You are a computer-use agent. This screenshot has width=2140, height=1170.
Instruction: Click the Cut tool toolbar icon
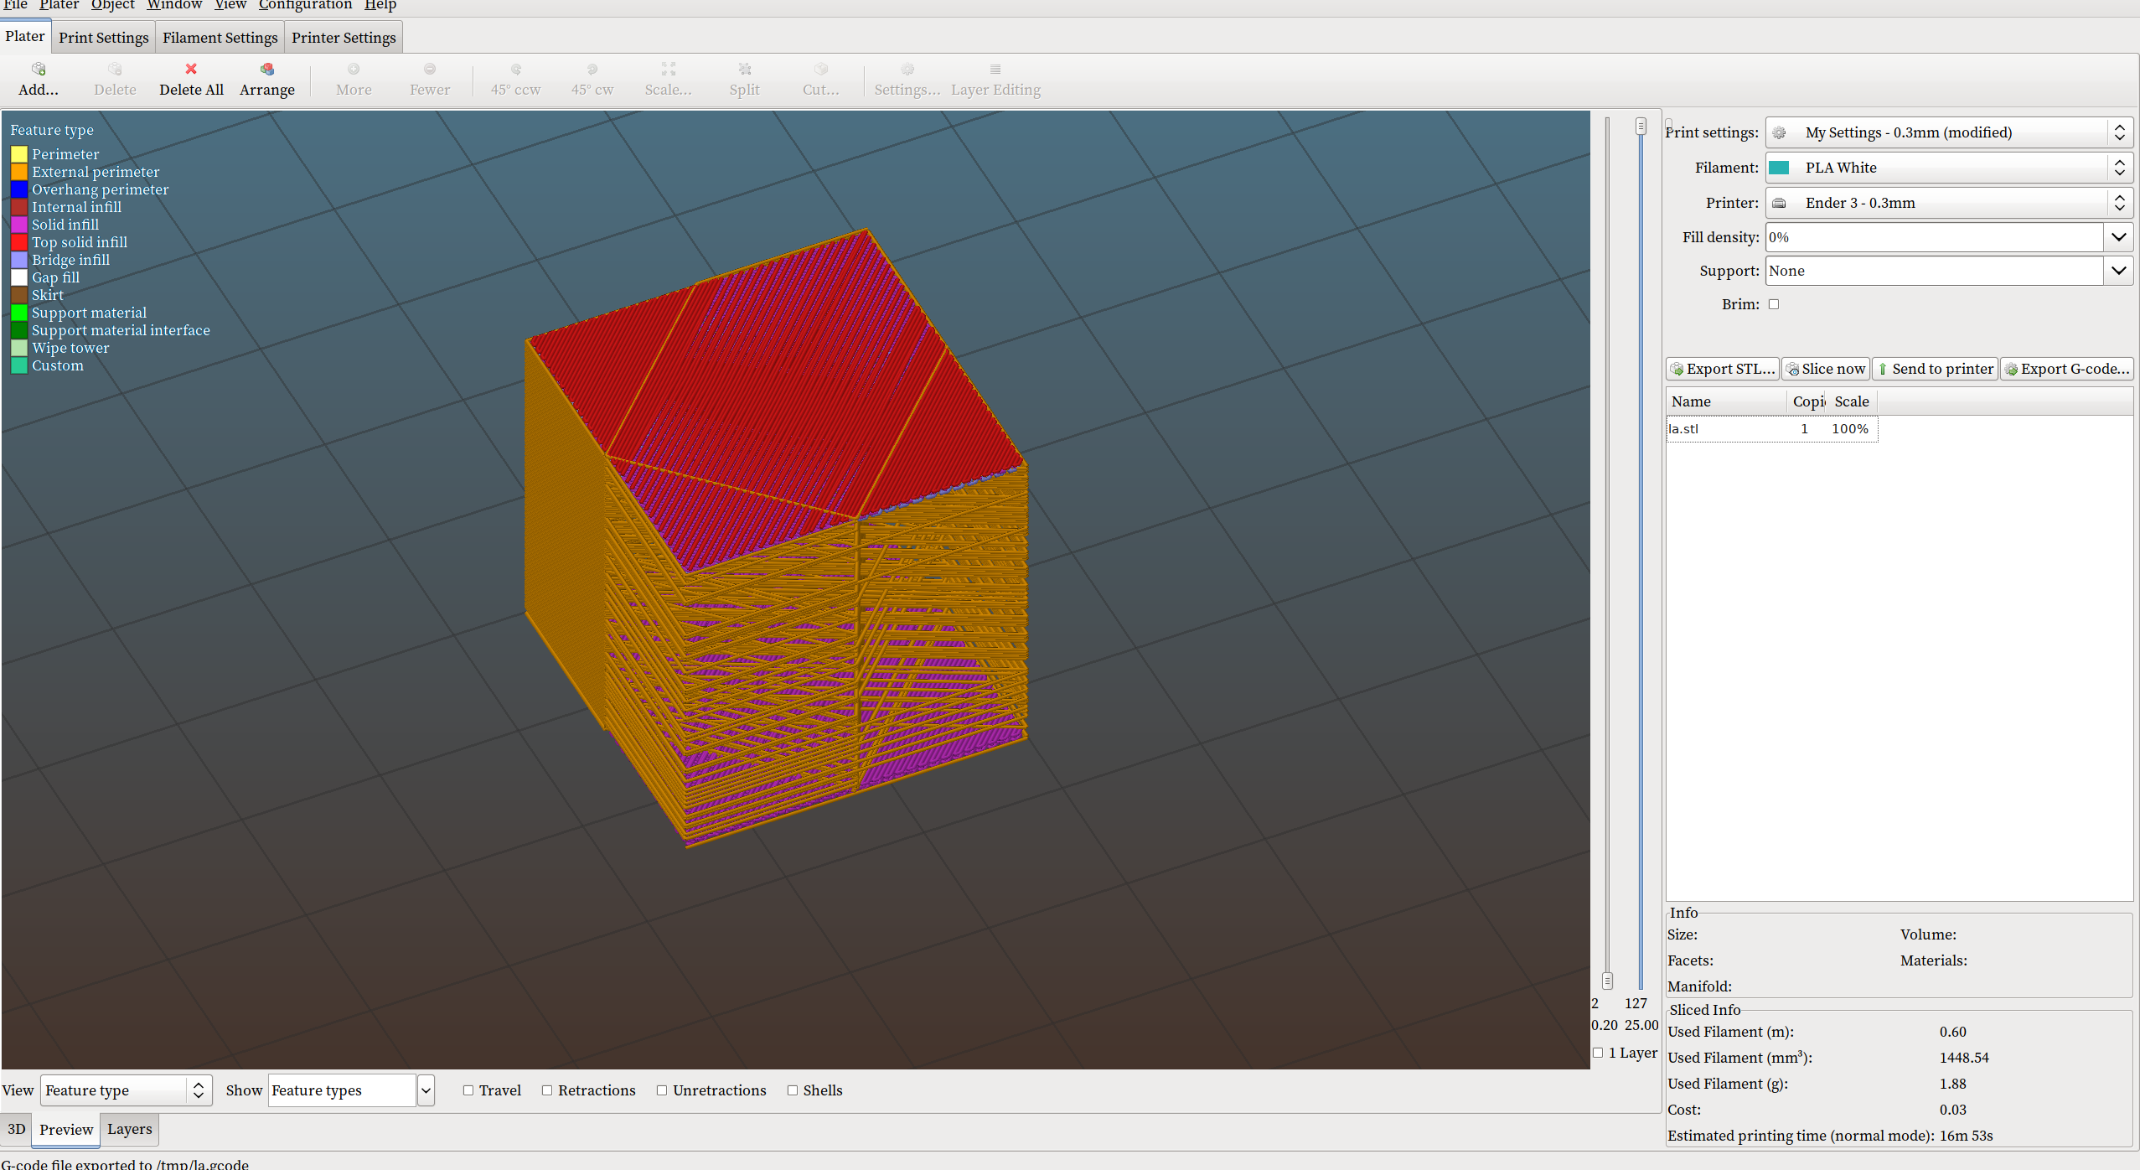coord(820,70)
